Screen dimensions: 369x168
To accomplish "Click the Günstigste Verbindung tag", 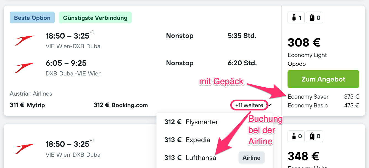I will (95, 18).
